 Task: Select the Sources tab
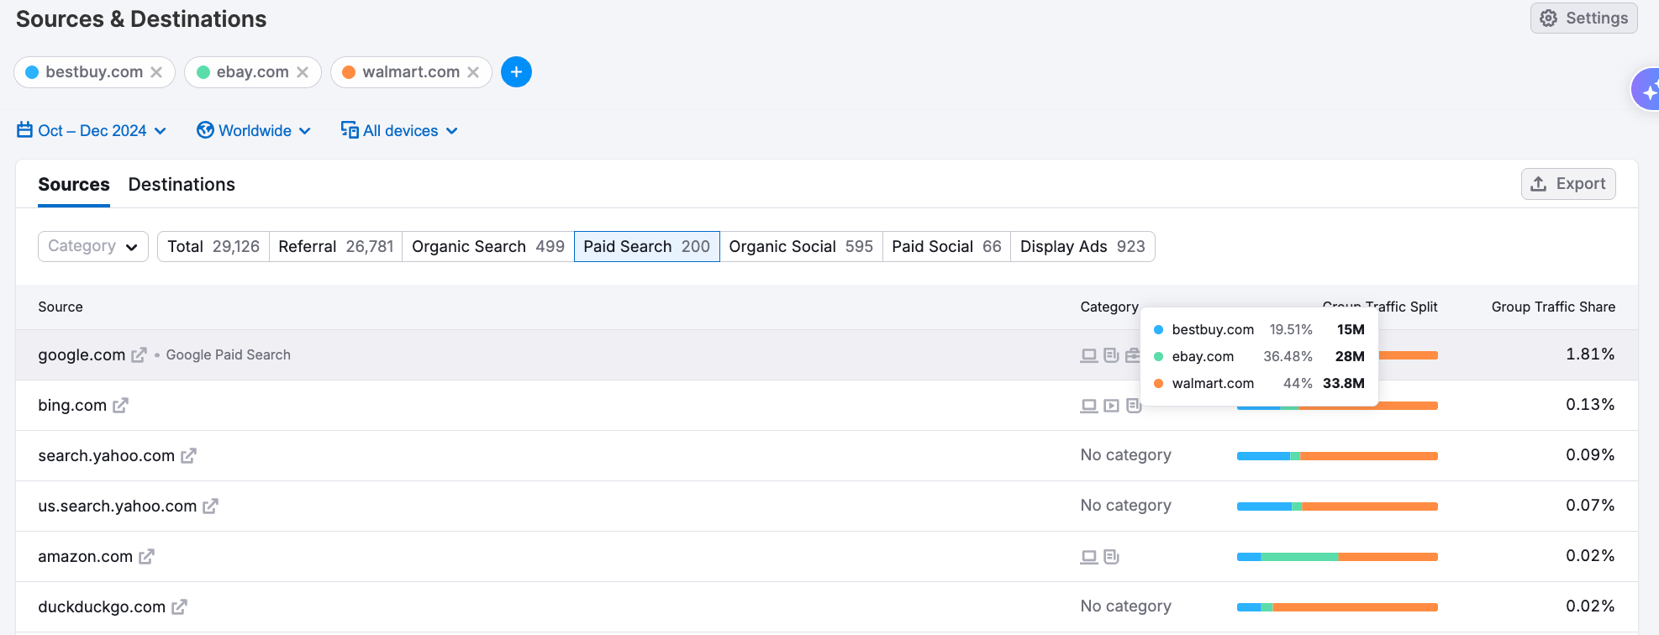click(74, 185)
